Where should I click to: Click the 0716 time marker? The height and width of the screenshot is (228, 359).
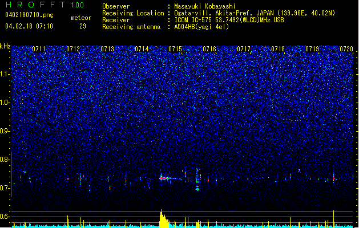[209, 49]
